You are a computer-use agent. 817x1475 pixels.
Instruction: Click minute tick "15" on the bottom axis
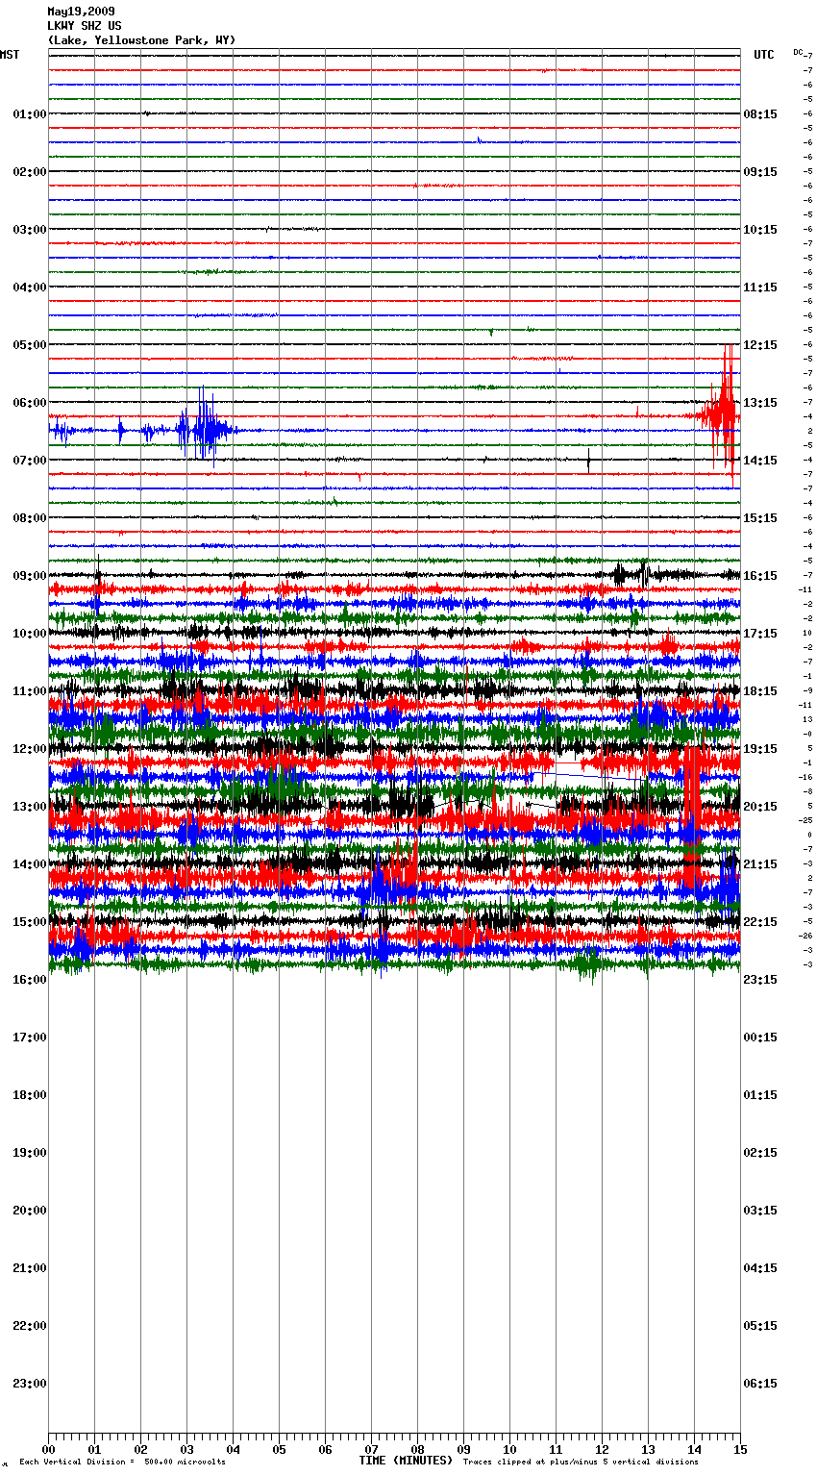click(740, 1449)
